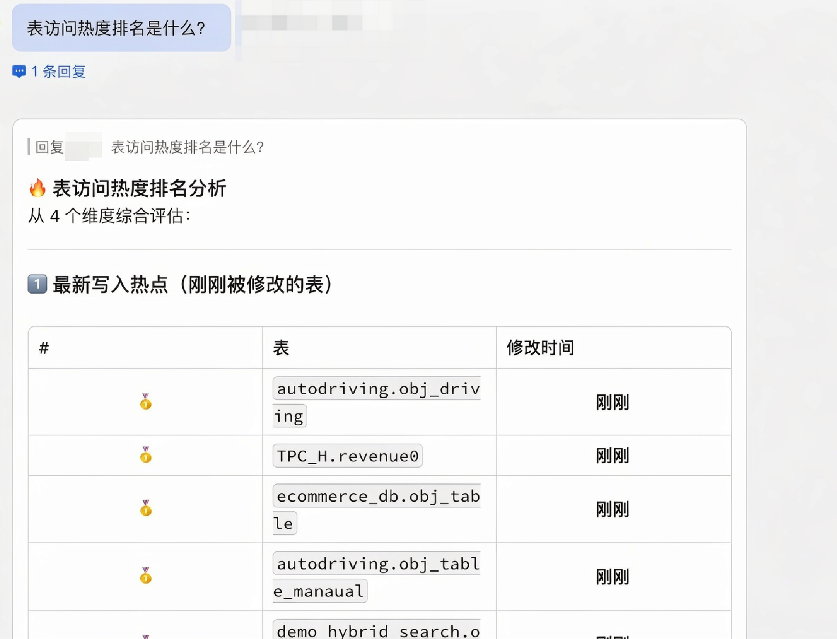Click the blue reply bubble icon
This screenshot has width=837, height=639.
point(19,72)
